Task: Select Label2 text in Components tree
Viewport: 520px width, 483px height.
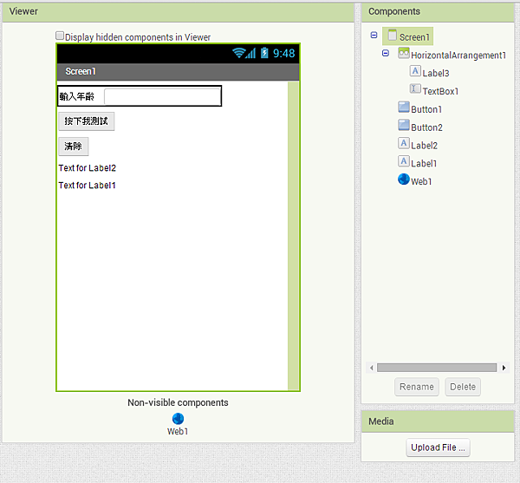Action: click(424, 146)
